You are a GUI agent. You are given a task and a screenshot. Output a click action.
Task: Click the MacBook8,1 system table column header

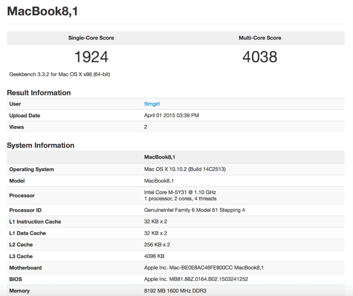pyautogui.click(x=159, y=157)
